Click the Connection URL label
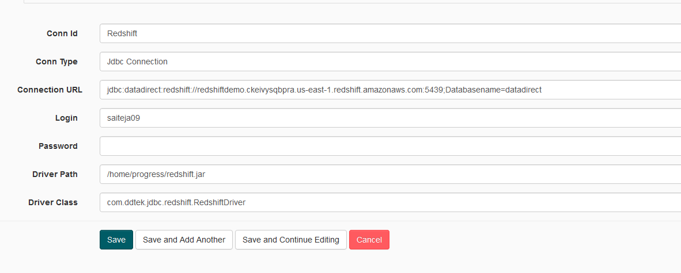Screen dimensions: 681x273 50,90
